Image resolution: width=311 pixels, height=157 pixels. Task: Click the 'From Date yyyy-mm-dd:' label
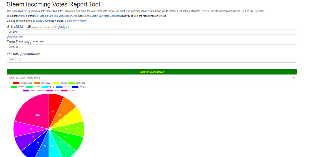[x=26, y=42]
